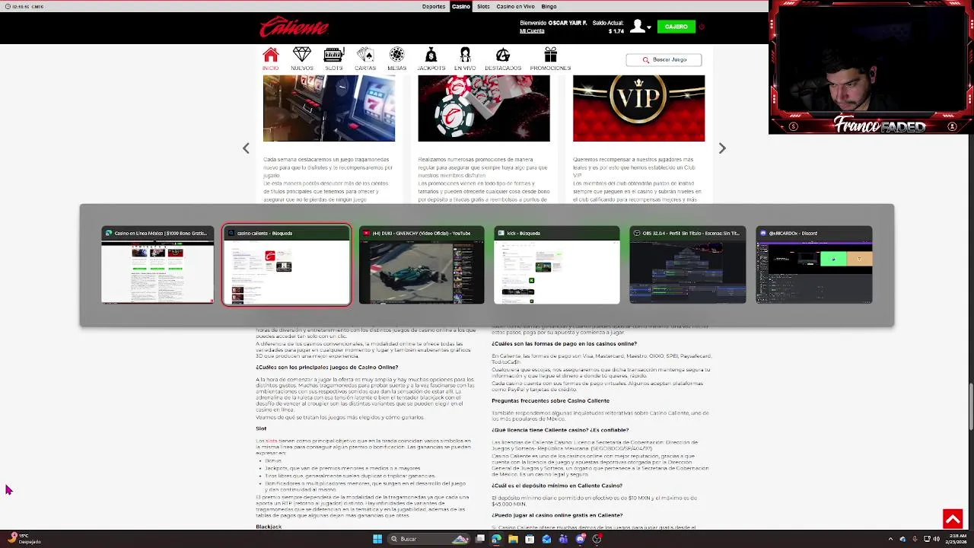974x548 pixels.
Task: Click the red logout power icon
Action: click(x=702, y=27)
